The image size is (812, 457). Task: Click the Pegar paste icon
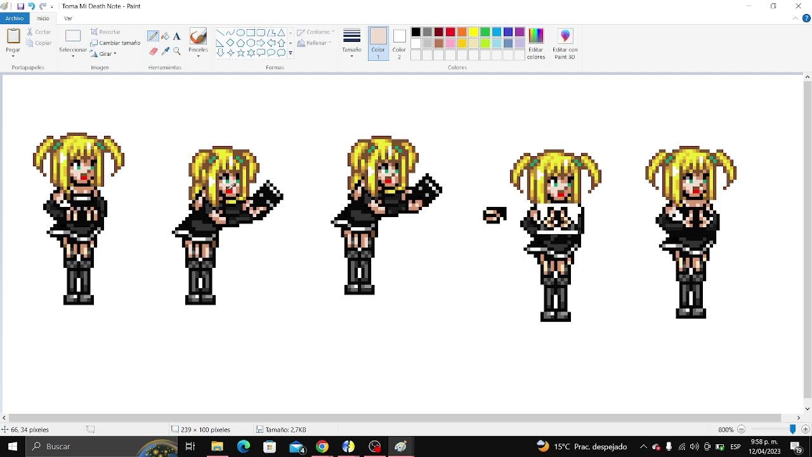click(13, 36)
